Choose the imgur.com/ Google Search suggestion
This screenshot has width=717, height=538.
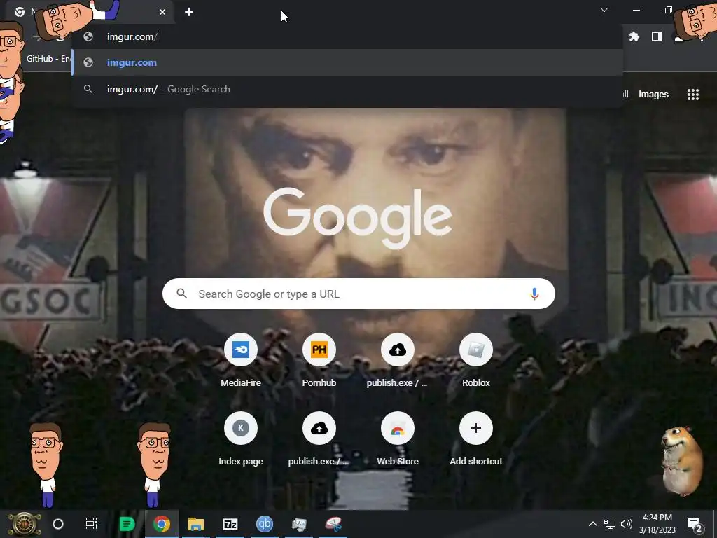(347, 89)
